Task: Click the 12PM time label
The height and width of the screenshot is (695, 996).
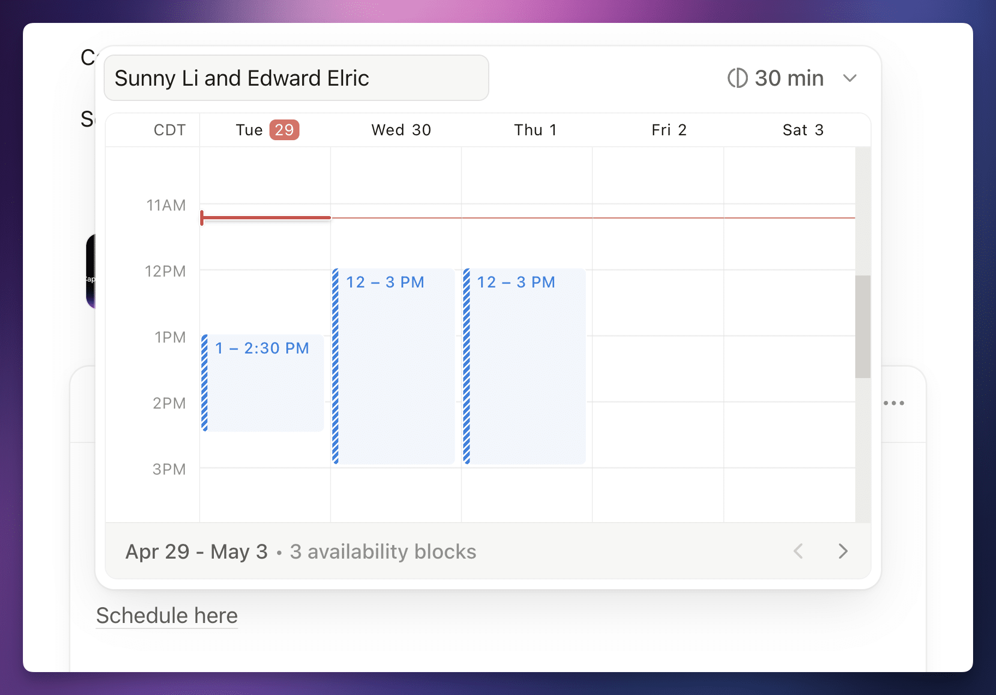Action: coord(165,271)
